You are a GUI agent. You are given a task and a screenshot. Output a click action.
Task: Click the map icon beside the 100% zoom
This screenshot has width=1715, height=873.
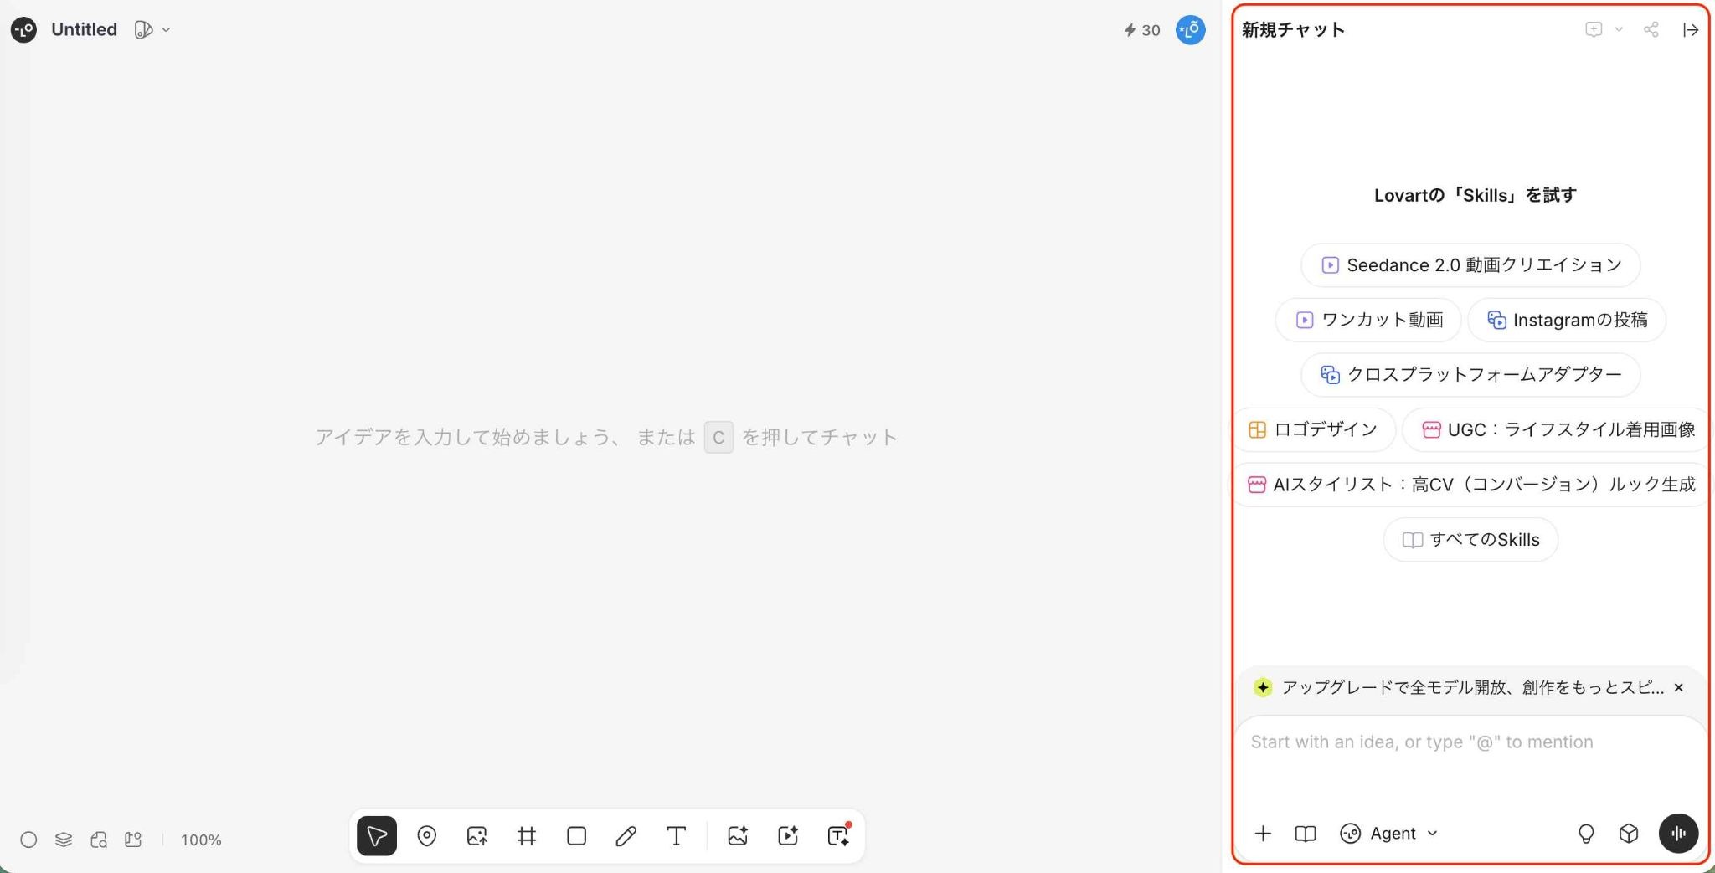(x=133, y=840)
